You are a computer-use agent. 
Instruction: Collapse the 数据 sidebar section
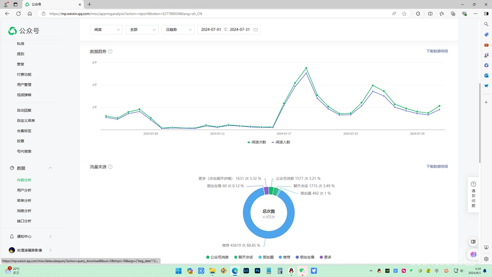coord(50,168)
